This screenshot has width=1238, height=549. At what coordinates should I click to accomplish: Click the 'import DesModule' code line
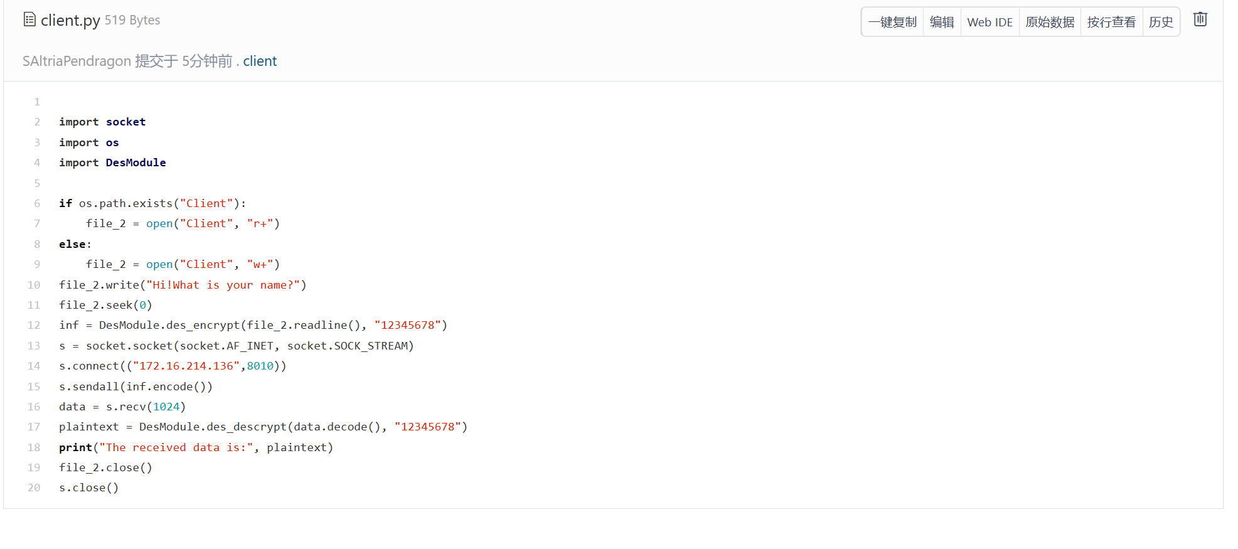click(x=112, y=163)
